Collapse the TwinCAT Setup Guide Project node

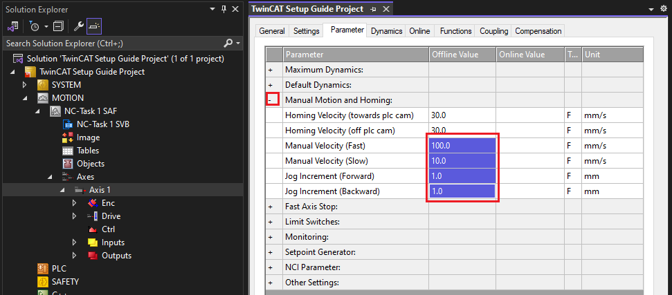click(12, 72)
